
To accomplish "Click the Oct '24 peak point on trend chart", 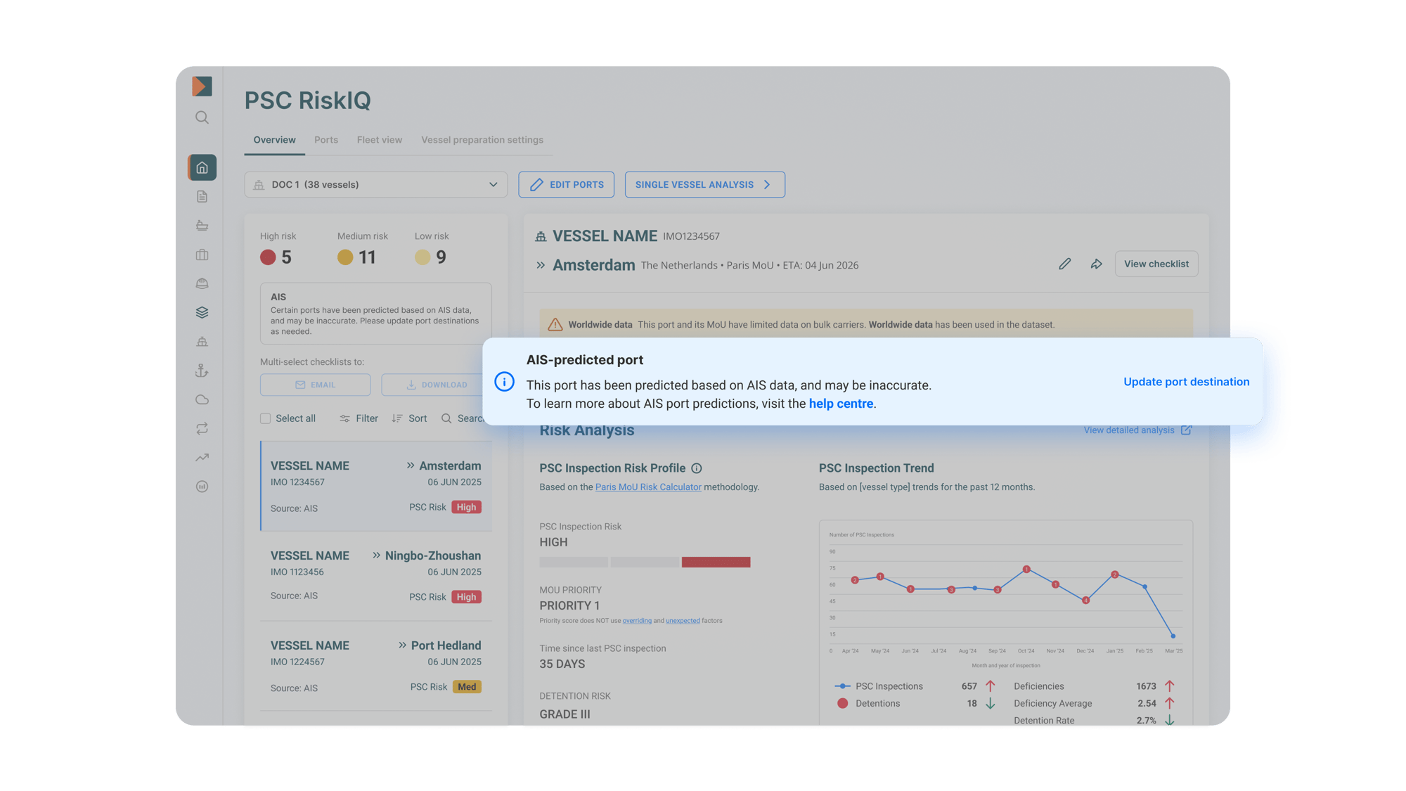I will point(1026,569).
